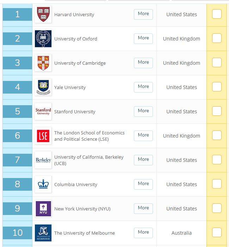
Task: Click the red LSE logo
Action: [x=43, y=135]
